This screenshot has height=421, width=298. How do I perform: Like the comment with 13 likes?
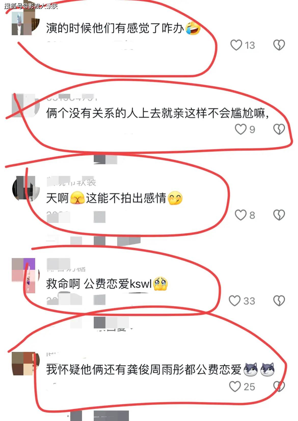coord(236,45)
